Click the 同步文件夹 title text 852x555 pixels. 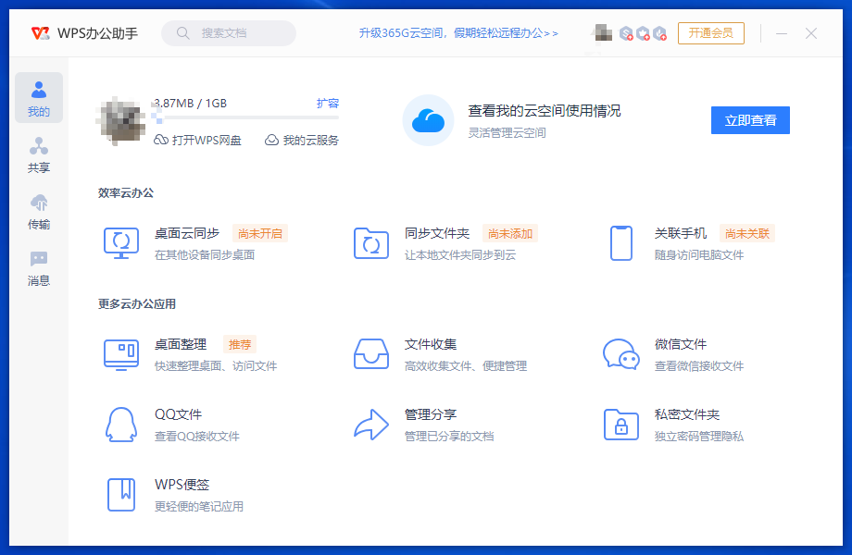click(437, 233)
